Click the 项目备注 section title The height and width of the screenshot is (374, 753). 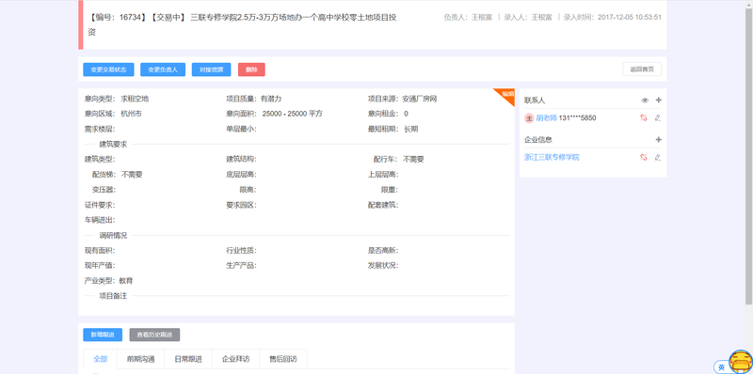coord(113,296)
